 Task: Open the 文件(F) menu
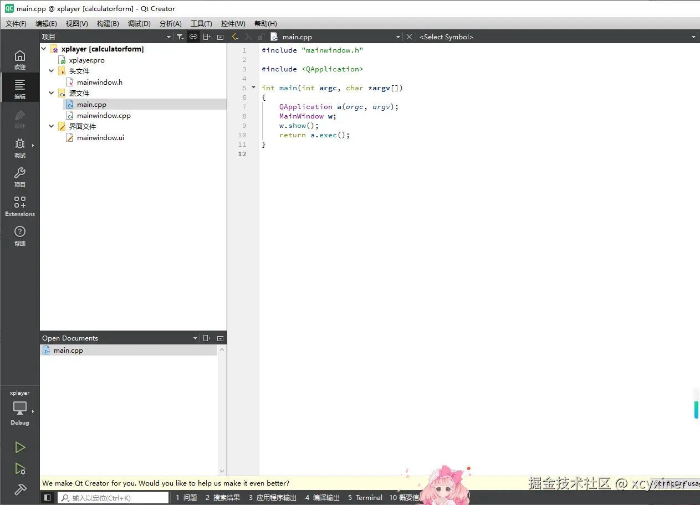pos(16,24)
